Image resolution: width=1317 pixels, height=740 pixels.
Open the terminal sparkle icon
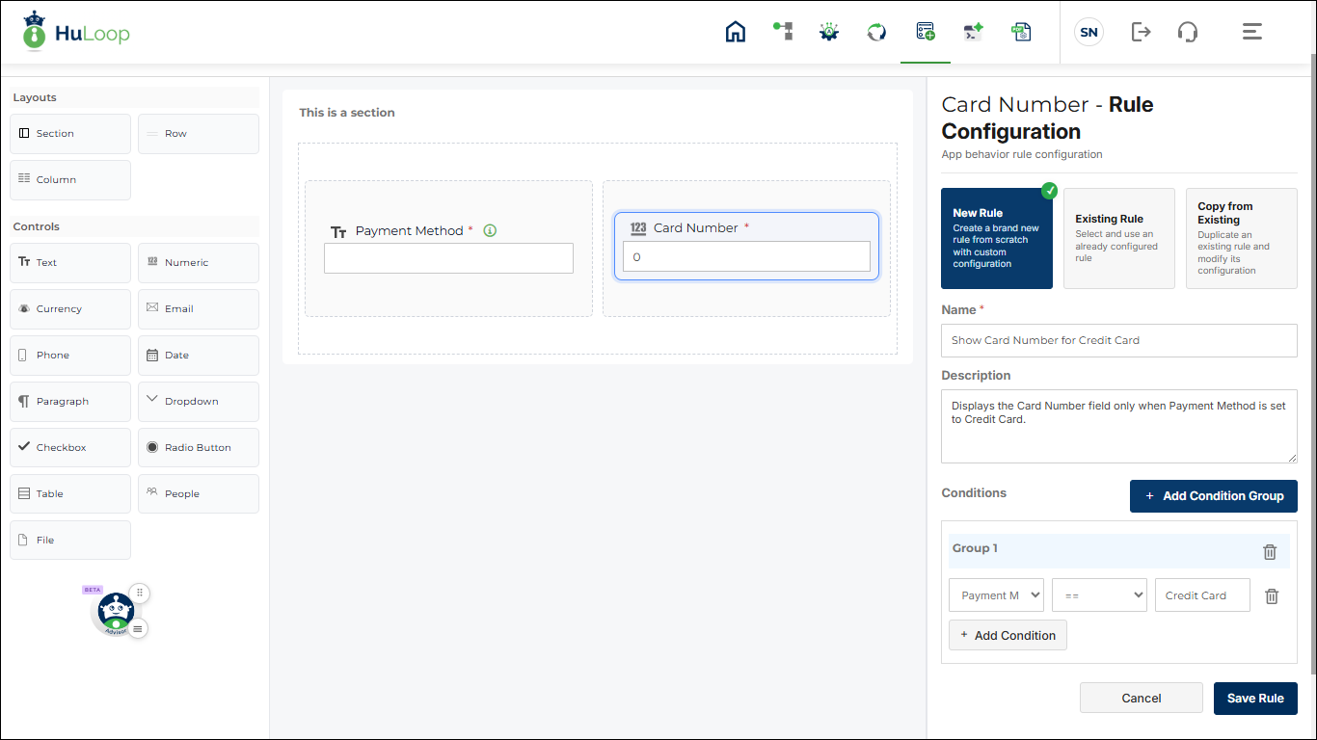[974, 32]
